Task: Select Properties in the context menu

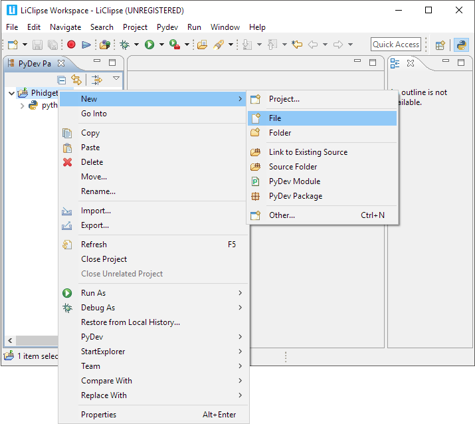Action: pos(153,415)
